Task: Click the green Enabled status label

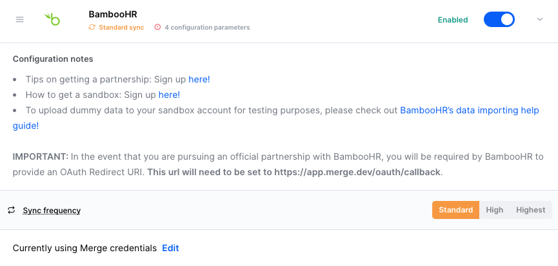Action: point(453,19)
